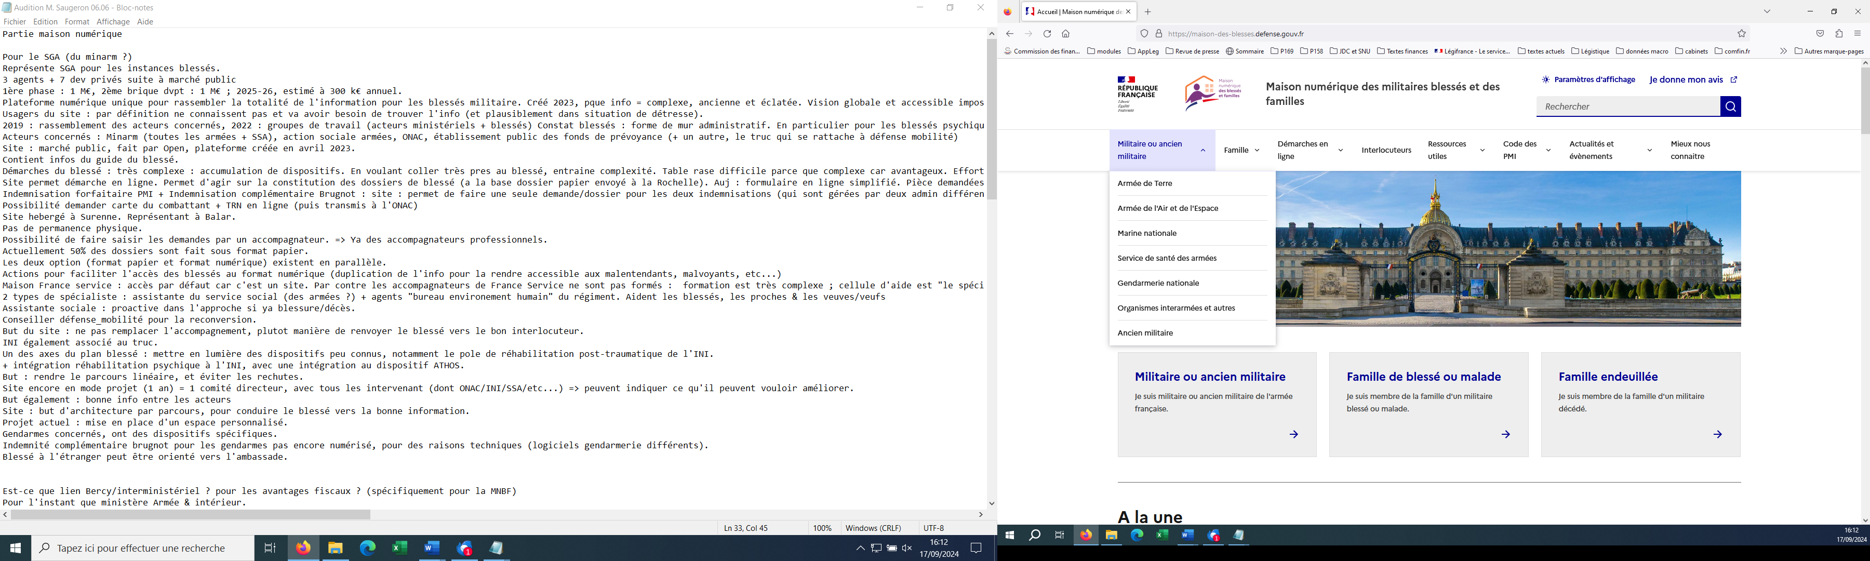Show more bookmarks via the double chevron
The width and height of the screenshot is (1870, 561).
click(x=1783, y=51)
